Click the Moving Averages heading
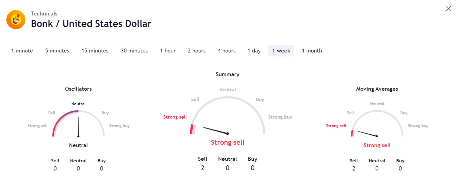The height and width of the screenshot is (182, 457). tap(377, 89)
